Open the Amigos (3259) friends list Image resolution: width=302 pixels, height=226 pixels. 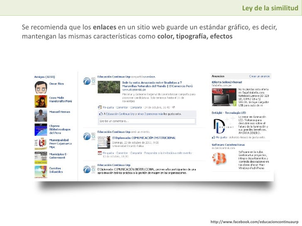44,77
